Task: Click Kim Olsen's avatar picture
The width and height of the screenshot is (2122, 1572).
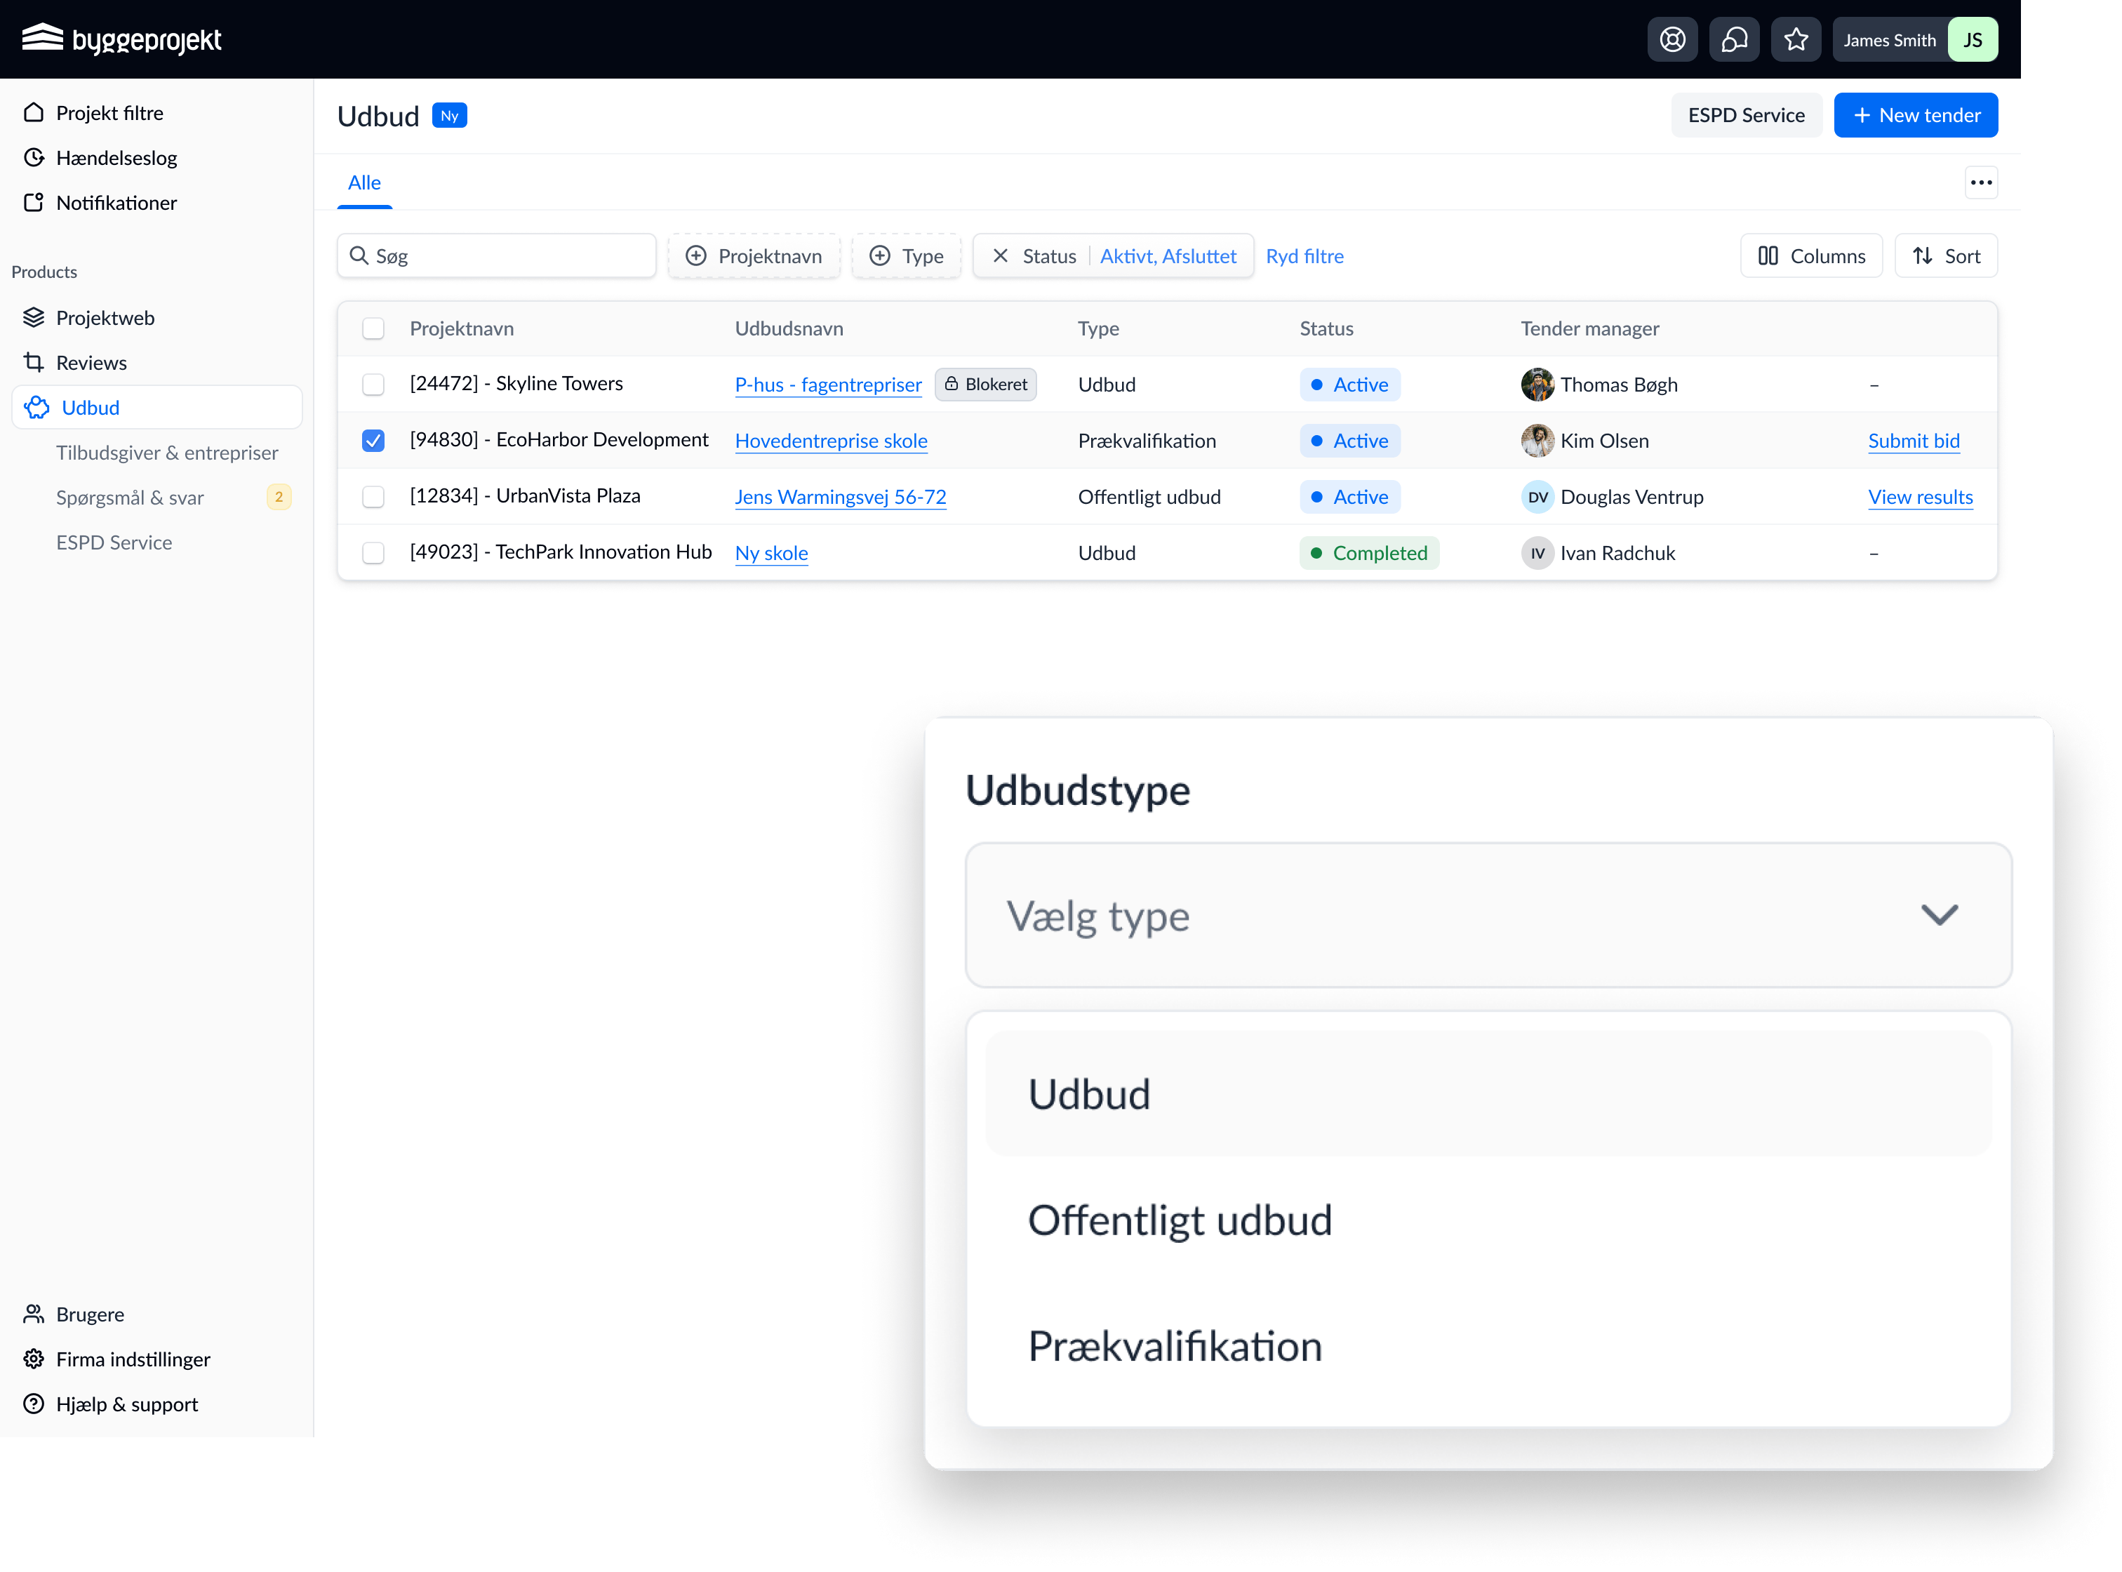Action: (x=1537, y=441)
